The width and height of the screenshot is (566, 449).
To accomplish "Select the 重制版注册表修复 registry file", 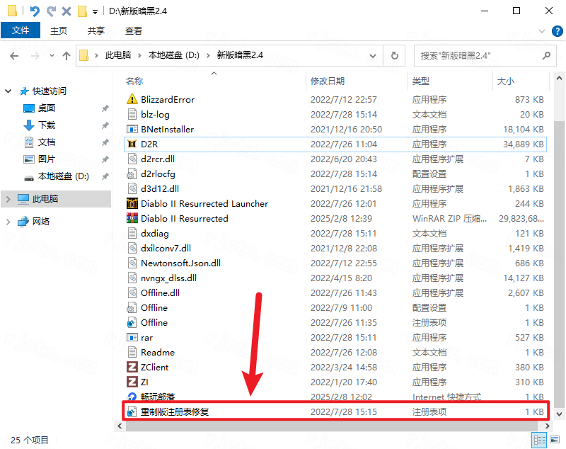I will (x=175, y=411).
